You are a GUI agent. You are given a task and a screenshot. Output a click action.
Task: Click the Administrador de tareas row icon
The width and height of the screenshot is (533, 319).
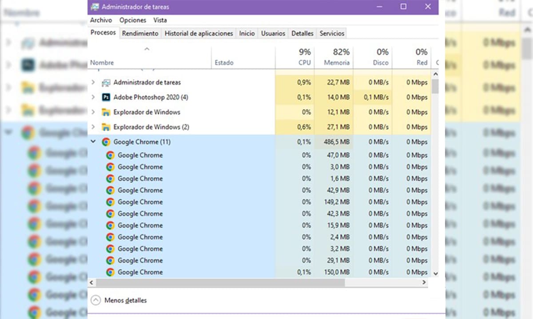point(106,82)
